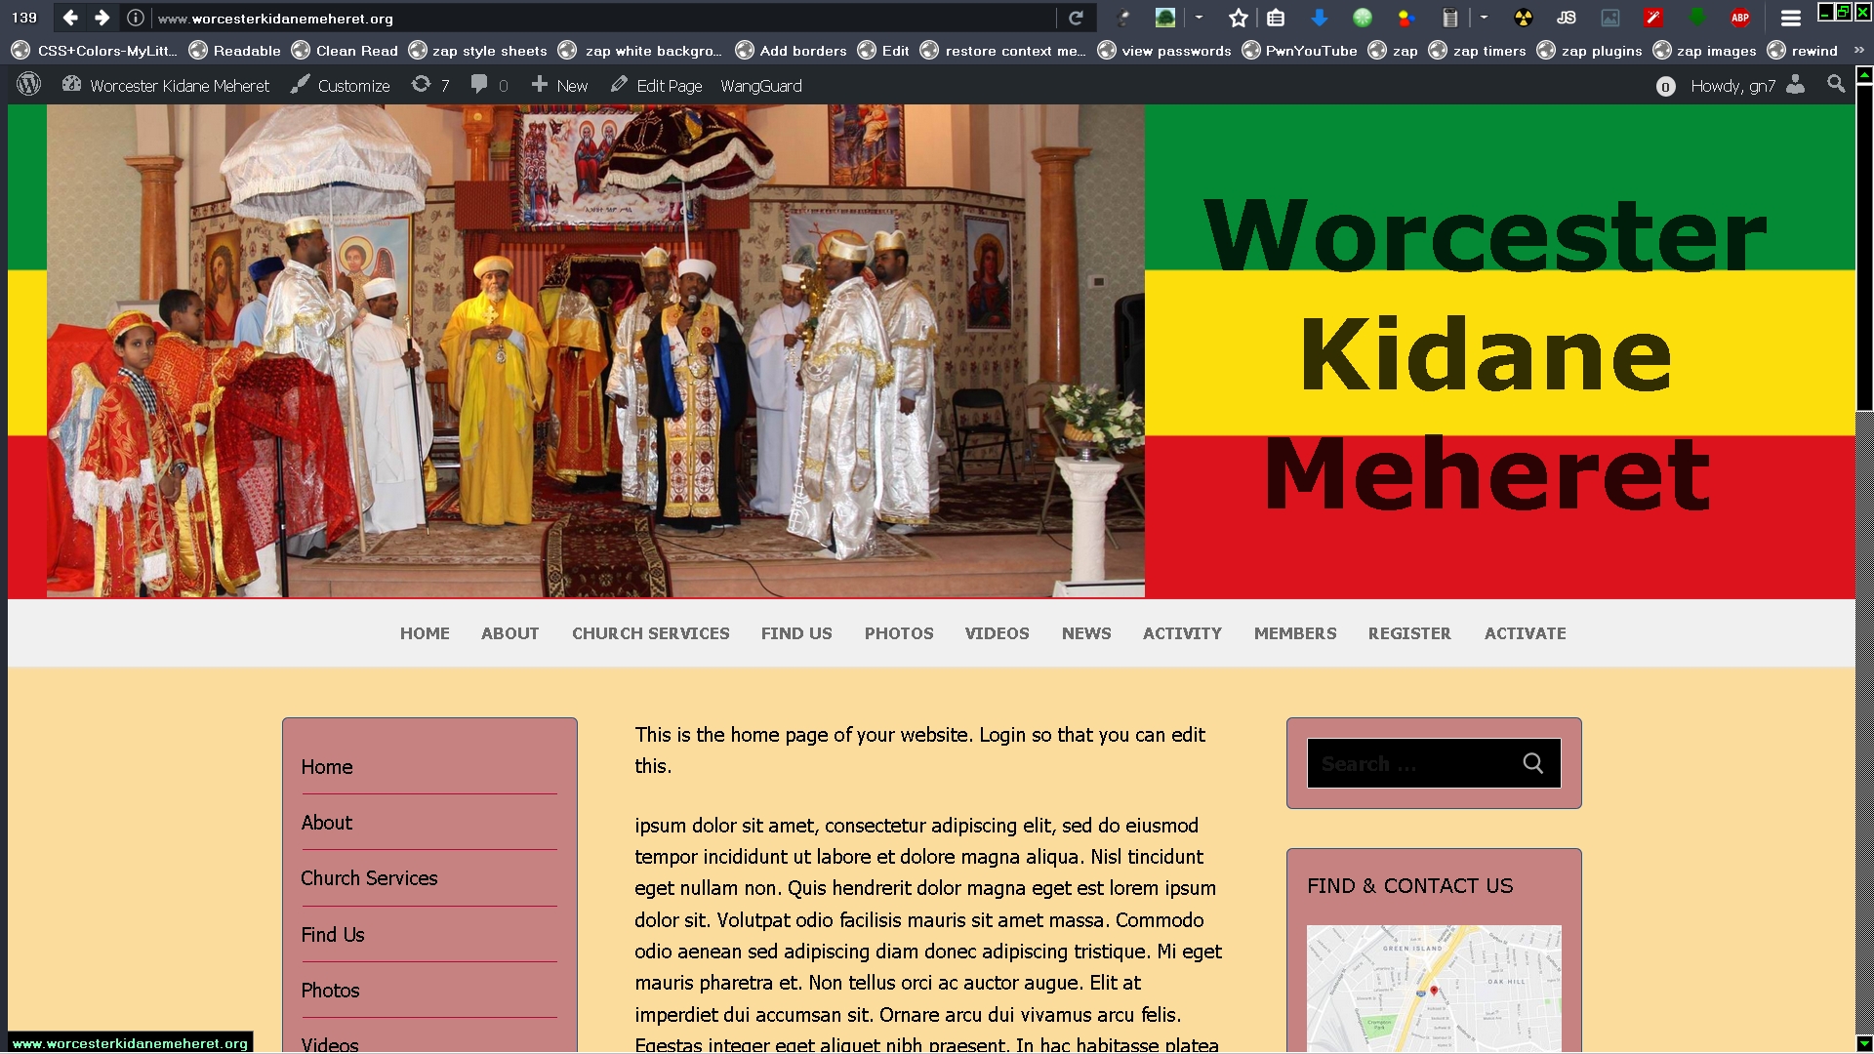The image size is (1874, 1054).
Task: Click Find Us in left sidebar
Action: (x=333, y=935)
